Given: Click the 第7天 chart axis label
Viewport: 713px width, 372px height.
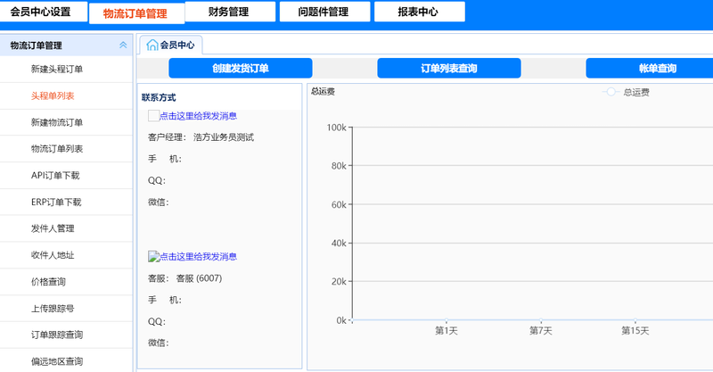Looking at the screenshot, I should click(x=541, y=331).
